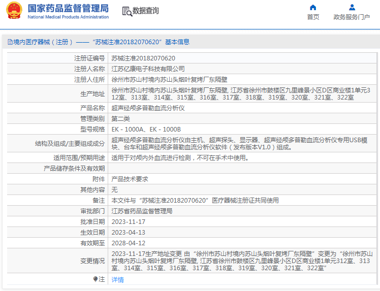This screenshot has width=380, height=291.
Task: Select expiry date 2028-04-12
Action: [x=129, y=243]
